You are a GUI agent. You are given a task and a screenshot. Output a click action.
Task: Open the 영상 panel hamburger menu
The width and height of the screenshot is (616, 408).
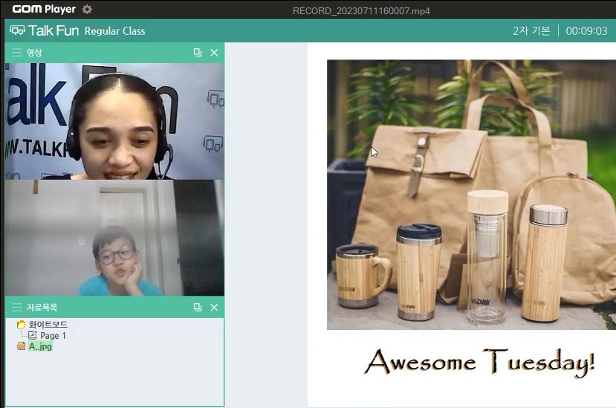tap(16, 53)
